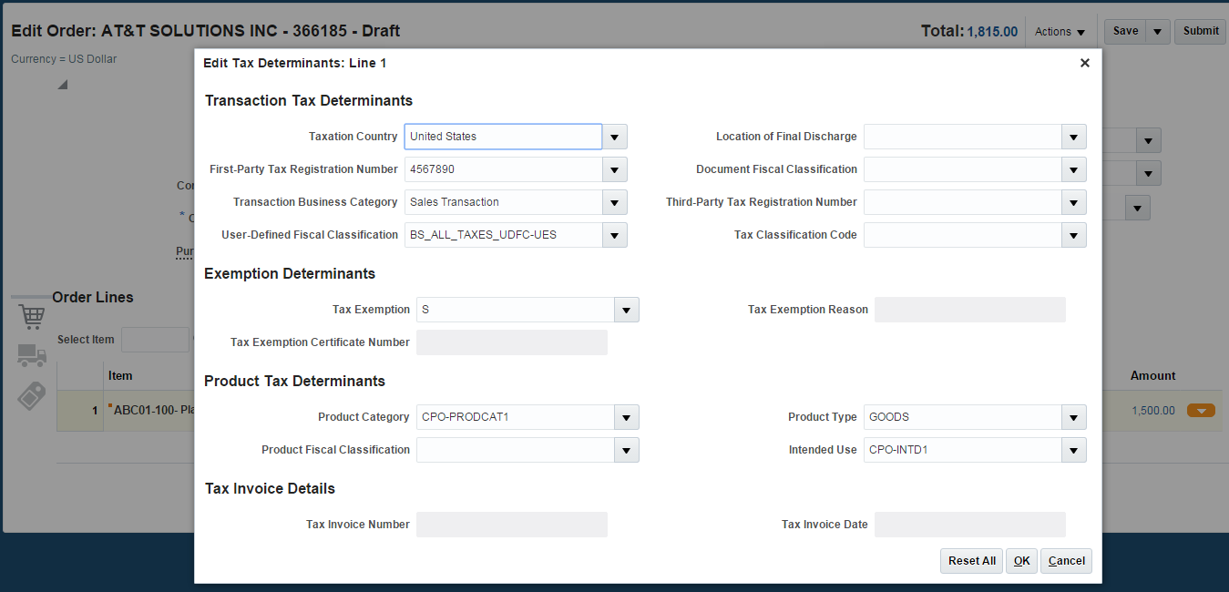The height and width of the screenshot is (592, 1229).
Task: Expand the Tax Exemption dropdown list
Action: pyautogui.click(x=627, y=310)
